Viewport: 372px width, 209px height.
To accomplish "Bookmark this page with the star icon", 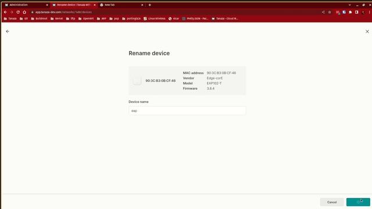I will tap(330, 12).
